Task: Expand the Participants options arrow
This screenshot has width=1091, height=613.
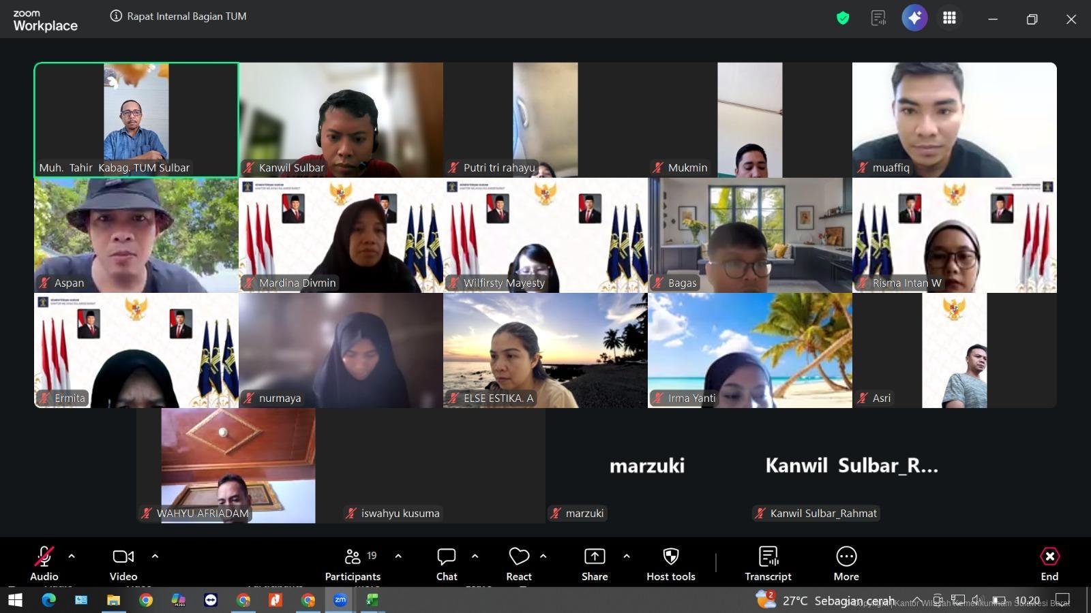Action: coord(398,556)
